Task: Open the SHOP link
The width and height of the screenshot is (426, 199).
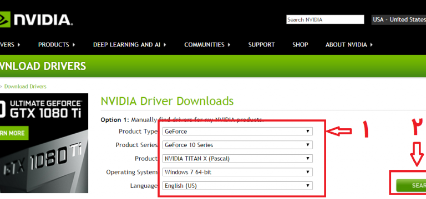Action: tap(300, 45)
